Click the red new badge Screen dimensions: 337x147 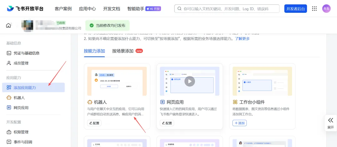tap(139, 51)
